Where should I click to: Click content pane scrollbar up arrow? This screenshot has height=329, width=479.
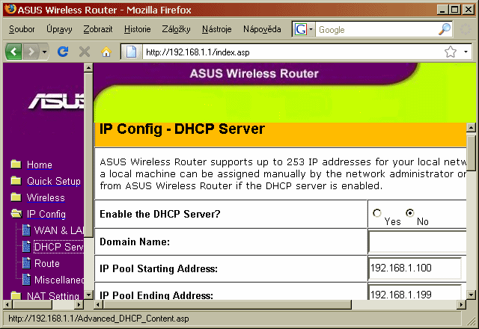click(471, 128)
